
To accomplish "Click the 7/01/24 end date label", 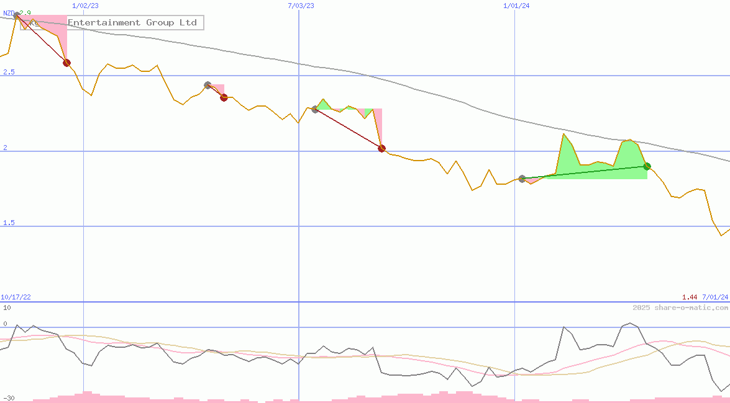I will point(715,298).
